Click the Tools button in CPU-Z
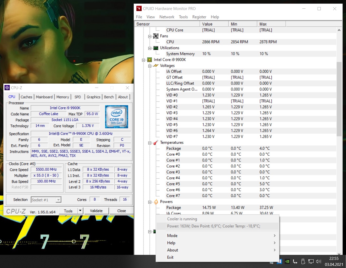The width and height of the screenshot is (346, 268). (x=68, y=211)
